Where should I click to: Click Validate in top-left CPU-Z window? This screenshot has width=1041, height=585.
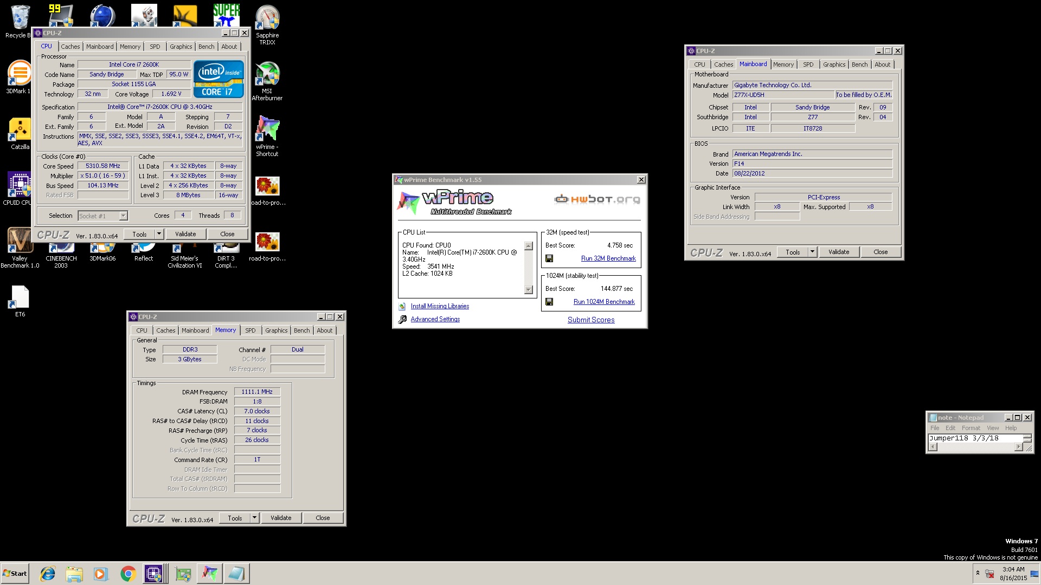[185, 235]
